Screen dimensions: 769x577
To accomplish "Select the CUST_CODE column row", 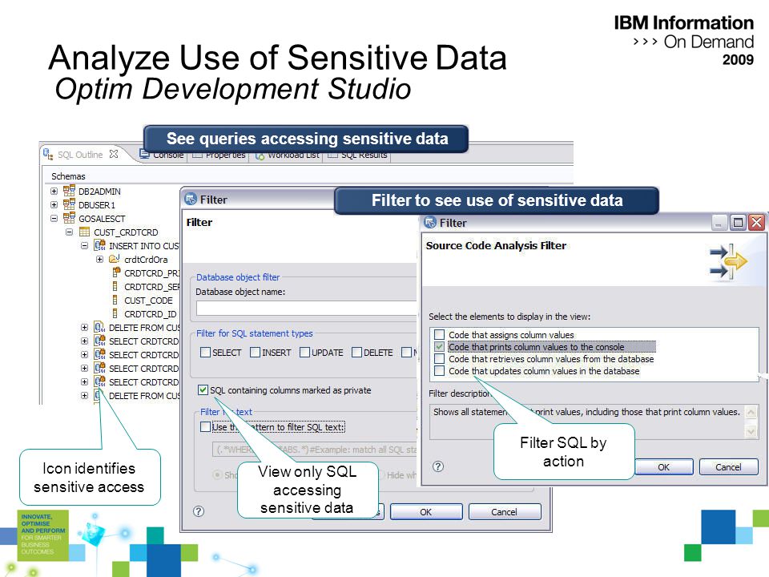I will point(143,300).
